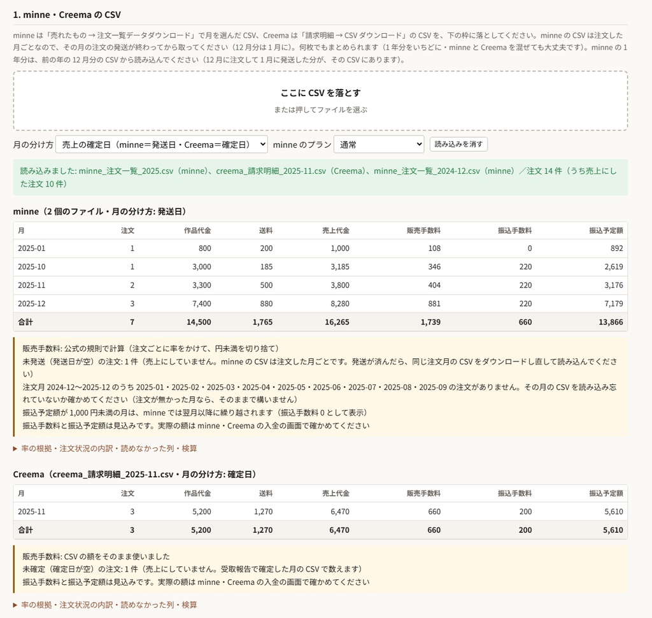Image resolution: width=652 pixels, height=618 pixels.
Task: Open the minne のプラン dropdown
Action: point(379,144)
